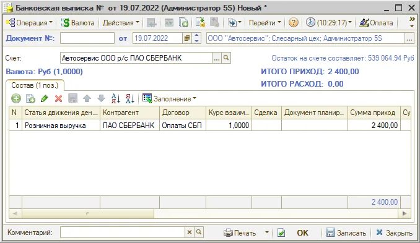The width and height of the screenshot is (420, 243).
Task: Open the Заполнение dropdown
Action: click(170, 99)
